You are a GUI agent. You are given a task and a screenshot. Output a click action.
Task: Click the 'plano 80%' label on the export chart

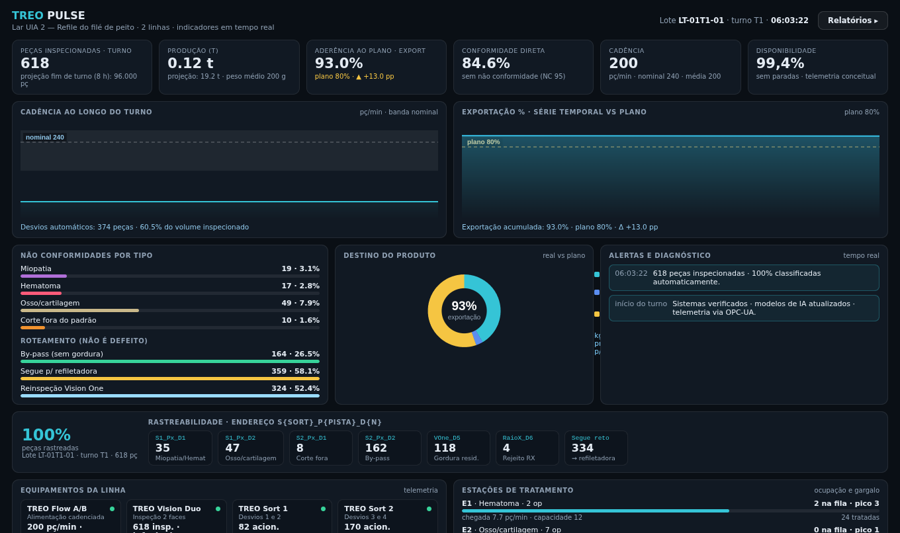tap(484, 142)
